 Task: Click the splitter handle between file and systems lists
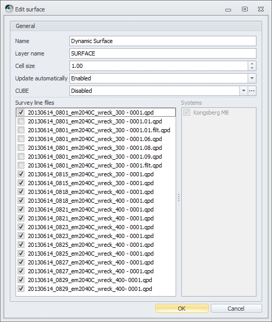tap(179, 198)
